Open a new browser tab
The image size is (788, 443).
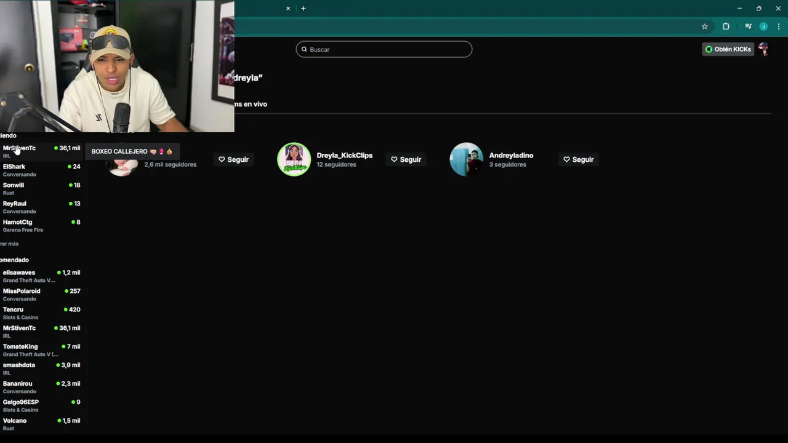tap(303, 9)
